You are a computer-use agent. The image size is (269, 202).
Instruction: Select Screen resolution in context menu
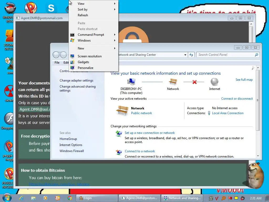pyautogui.click(x=94, y=56)
